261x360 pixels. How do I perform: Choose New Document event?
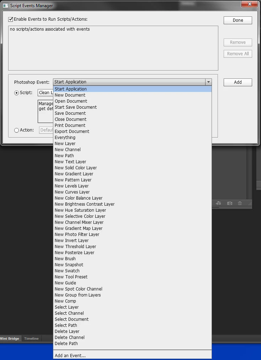click(x=132, y=95)
